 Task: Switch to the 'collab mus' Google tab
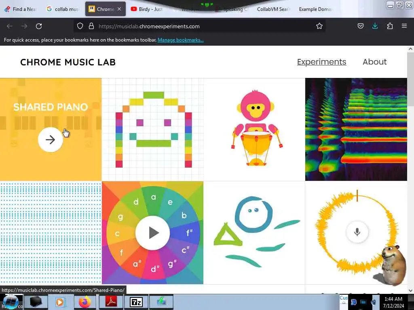coord(63,9)
